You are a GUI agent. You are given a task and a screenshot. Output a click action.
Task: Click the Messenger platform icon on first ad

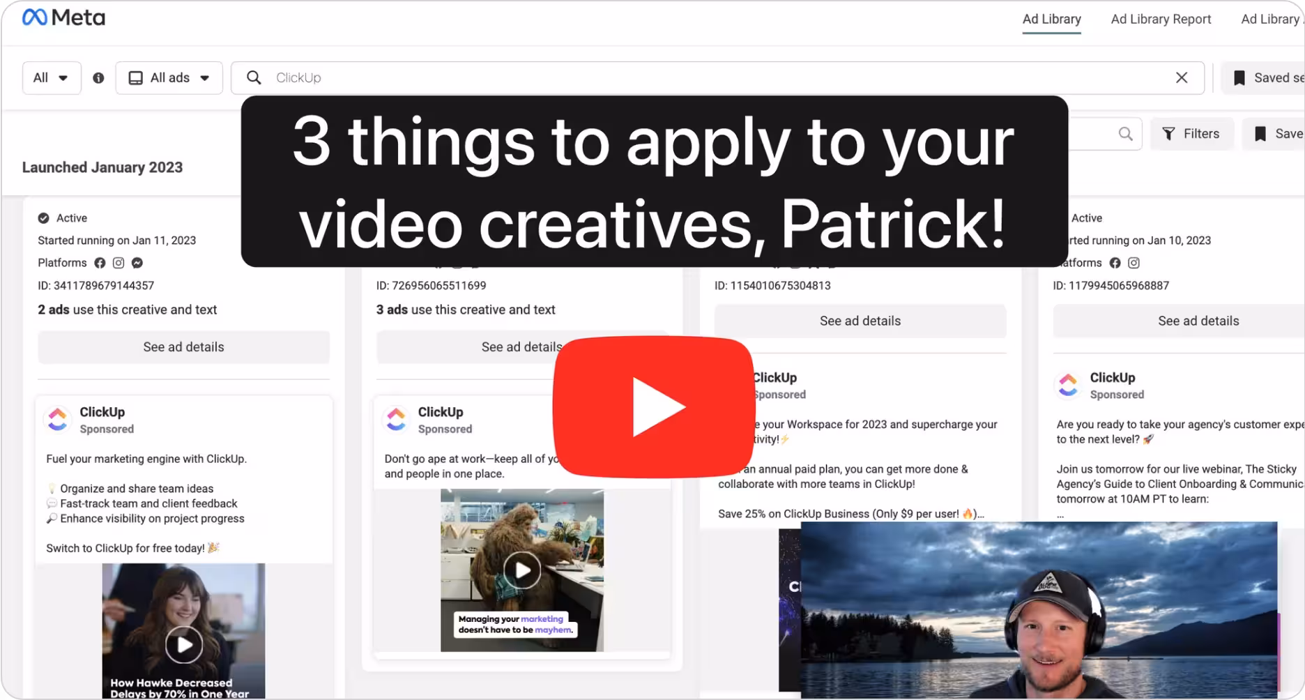tap(137, 263)
